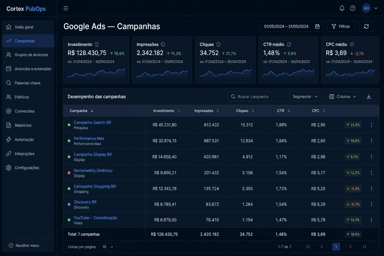Click the Investimento sparkline chart

(x=96, y=73)
